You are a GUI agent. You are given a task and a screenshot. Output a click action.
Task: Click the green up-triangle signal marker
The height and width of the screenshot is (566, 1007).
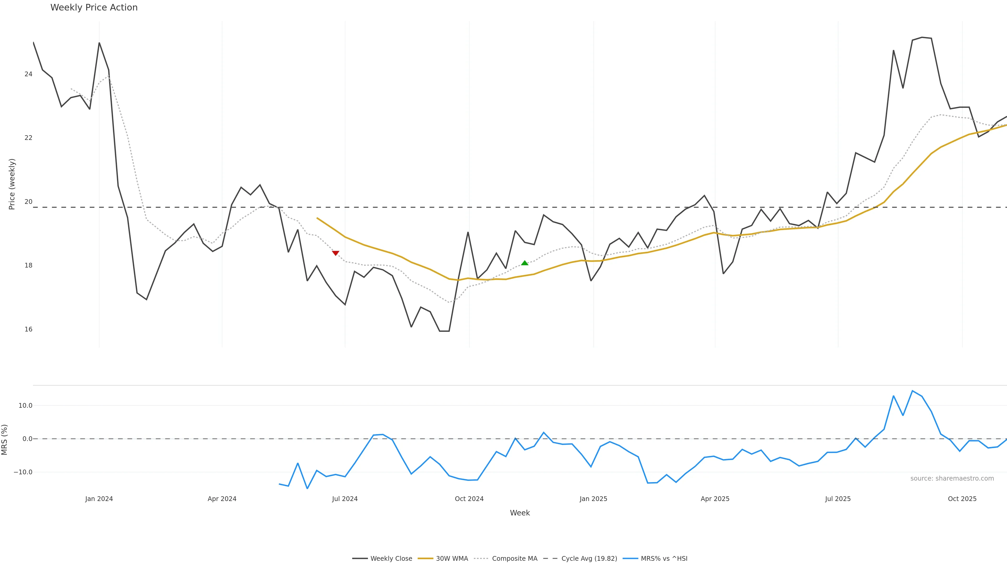point(524,263)
